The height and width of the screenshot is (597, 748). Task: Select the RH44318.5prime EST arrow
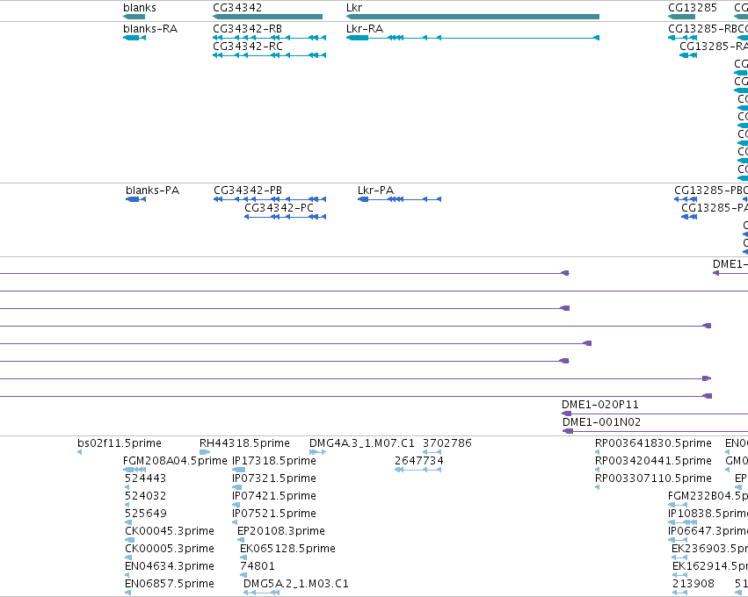[205, 452]
